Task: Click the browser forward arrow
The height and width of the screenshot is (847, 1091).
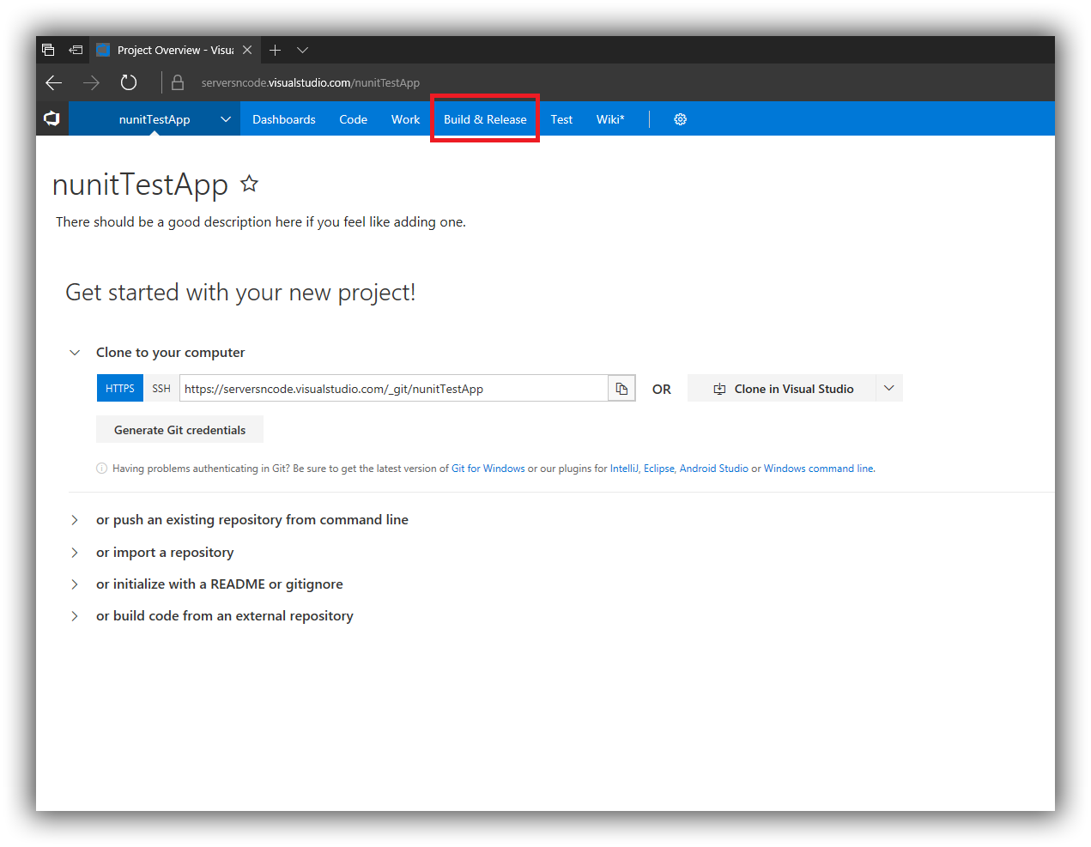Action: pyautogui.click(x=91, y=82)
